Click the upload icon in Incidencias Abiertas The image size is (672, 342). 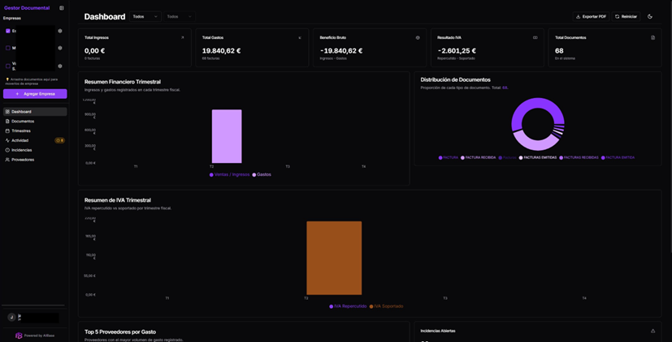point(652,331)
